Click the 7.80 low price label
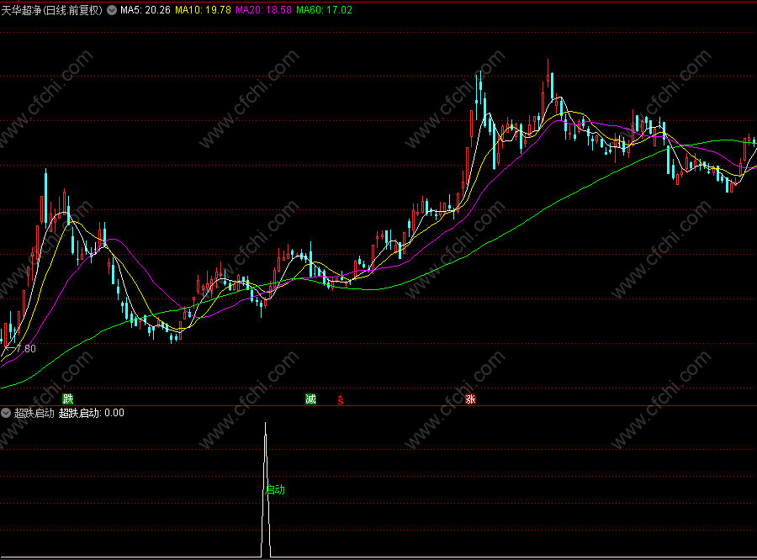The image size is (757, 560). (x=26, y=349)
